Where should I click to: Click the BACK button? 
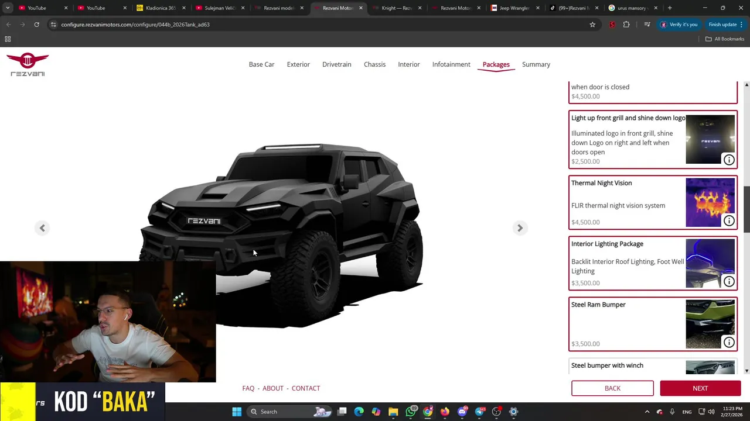612,388
